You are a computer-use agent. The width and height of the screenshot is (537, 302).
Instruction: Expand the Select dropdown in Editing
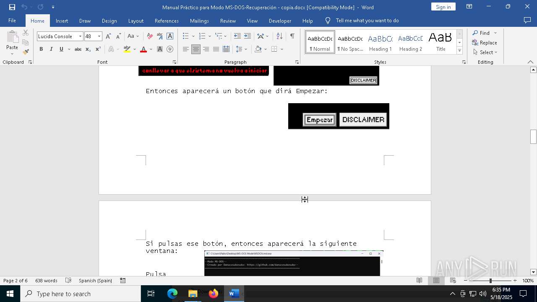(x=495, y=52)
